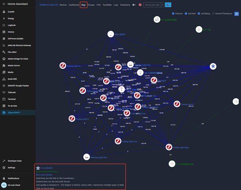Screen dimensions: 241x190
Task: Toggle the IsParent checkbox
Action: 173,14
